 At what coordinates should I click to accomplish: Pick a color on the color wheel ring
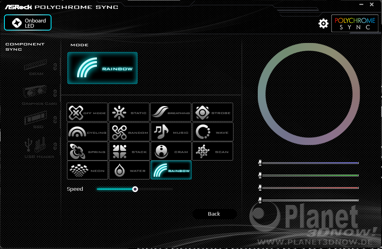pos(309,47)
